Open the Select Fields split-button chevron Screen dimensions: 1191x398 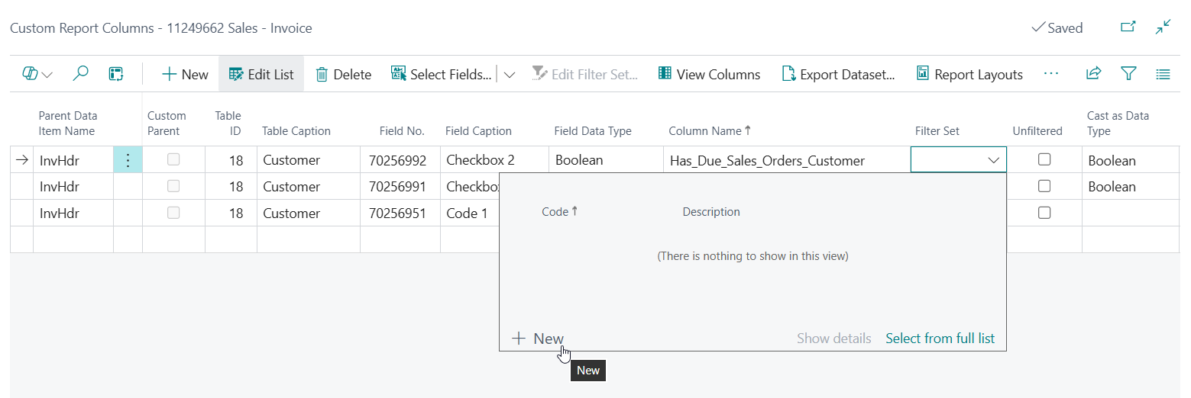pyautogui.click(x=510, y=74)
